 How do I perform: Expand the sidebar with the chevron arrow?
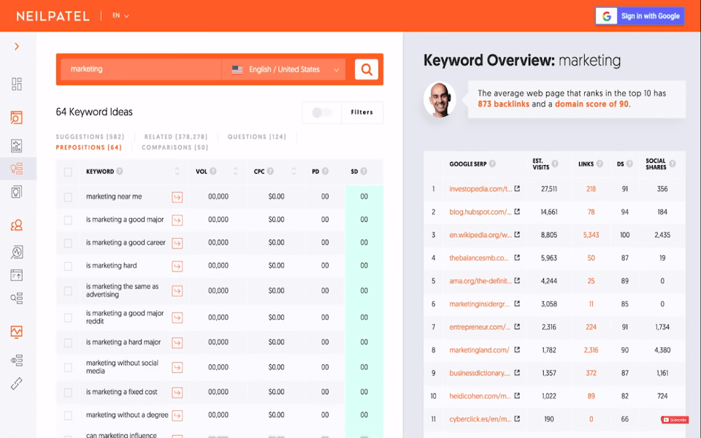pyautogui.click(x=17, y=46)
